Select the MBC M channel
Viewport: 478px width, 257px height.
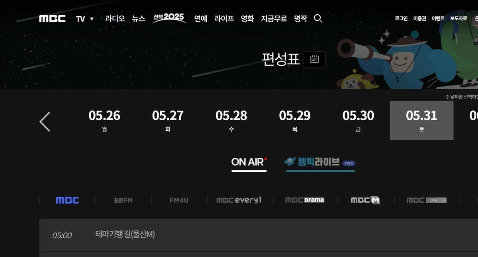(365, 200)
